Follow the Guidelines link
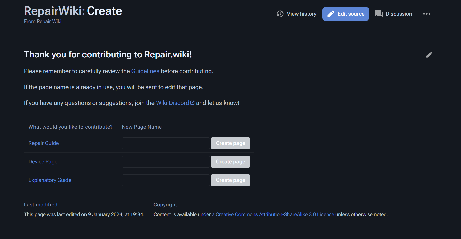461x239 pixels. click(145, 71)
